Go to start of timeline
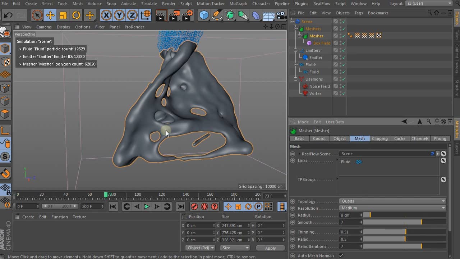This screenshot has width=460, height=259. [x=113, y=206]
